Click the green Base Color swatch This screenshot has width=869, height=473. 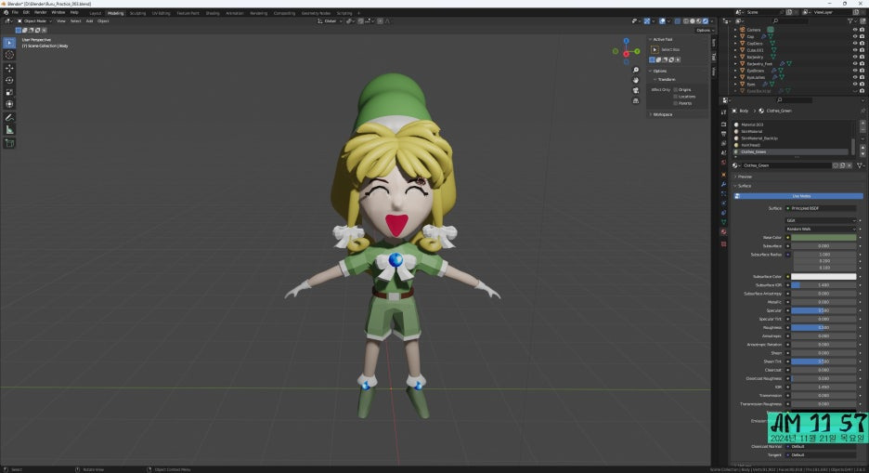[x=823, y=238]
